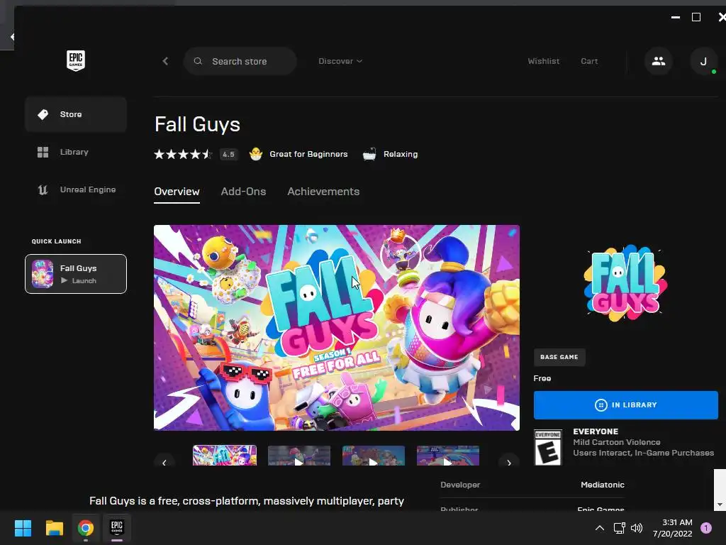Click the Unreal Engine logo icon
Screen dimensions: 726x545
tap(43, 189)
